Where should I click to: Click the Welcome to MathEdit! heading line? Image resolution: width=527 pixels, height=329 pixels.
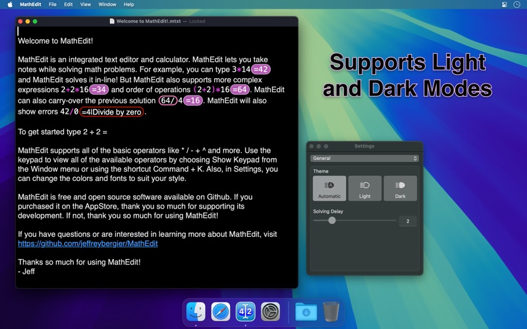[x=55, y=41]
